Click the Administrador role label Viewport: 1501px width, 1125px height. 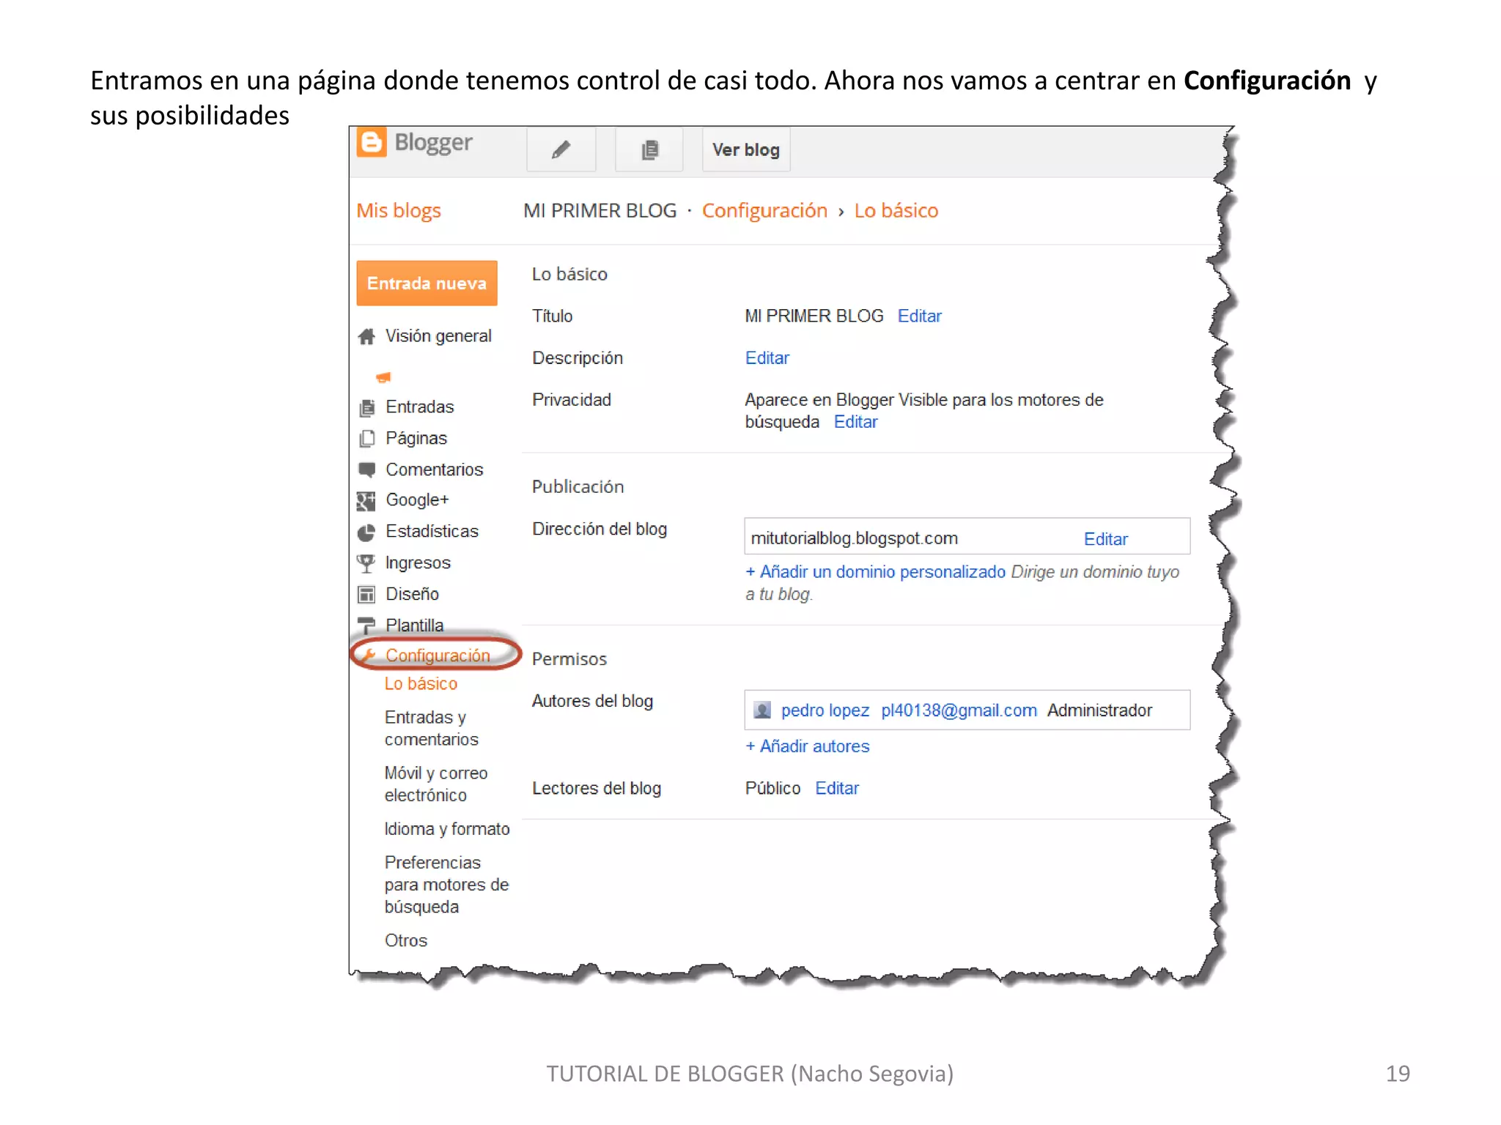(1099, 710)
